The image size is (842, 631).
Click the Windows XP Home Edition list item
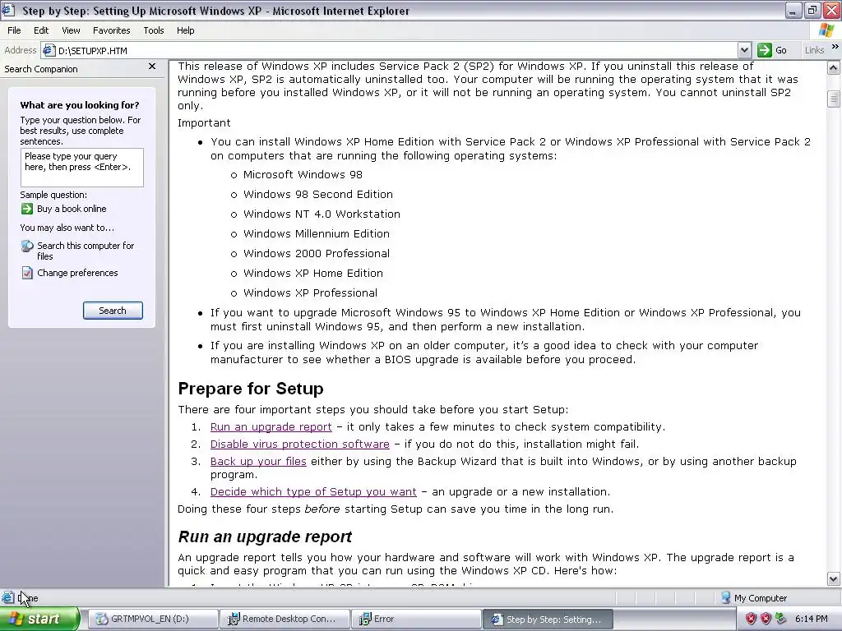click(x=313, y=274)
